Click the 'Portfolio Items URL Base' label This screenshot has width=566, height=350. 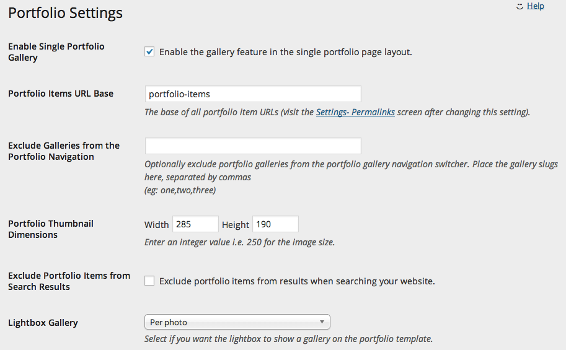61,94
